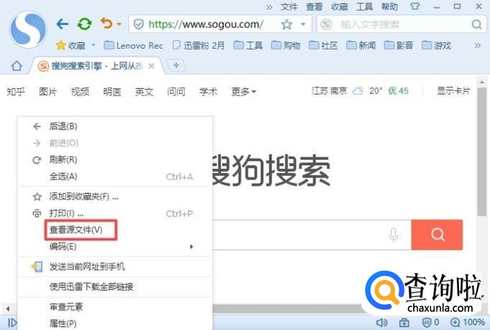Open the 迅雷粉 2月 bookmark

click(x=199, y=45)
